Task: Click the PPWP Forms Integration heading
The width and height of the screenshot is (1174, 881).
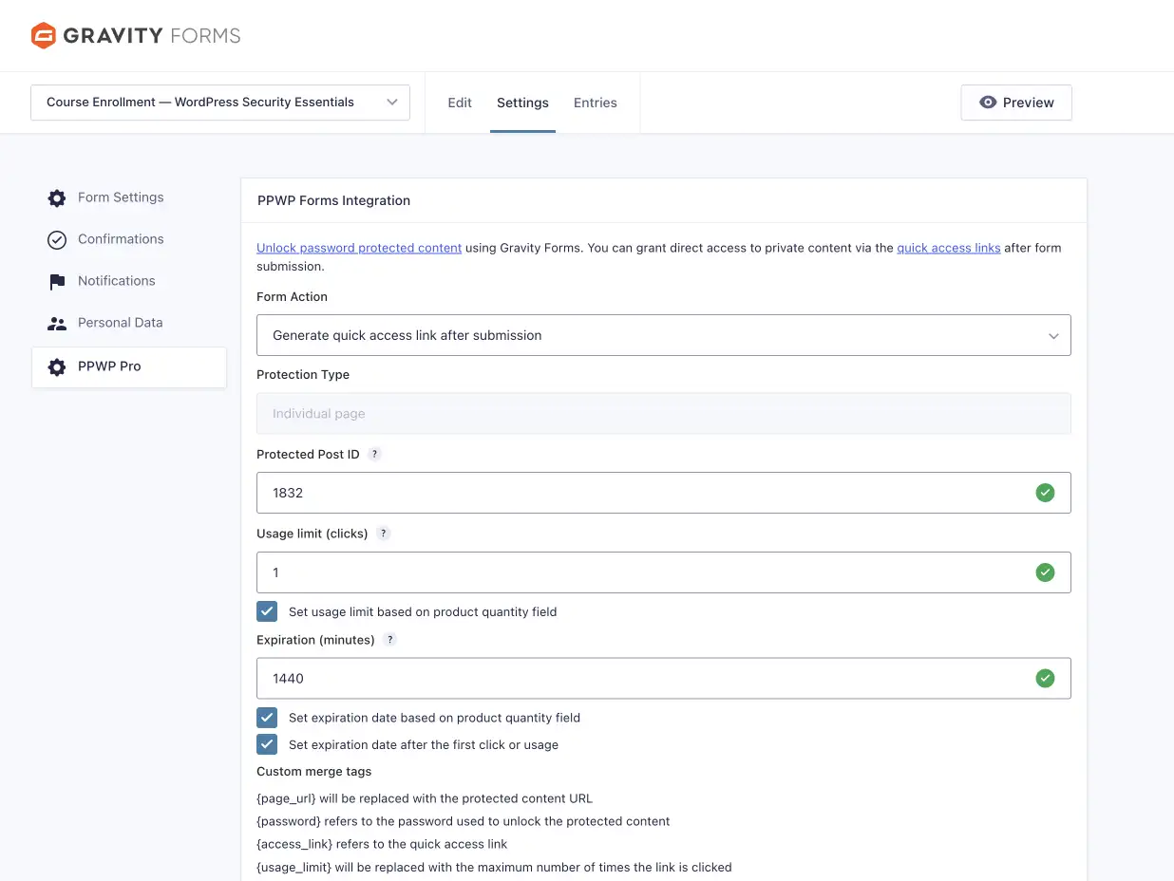Action: tap(333, 200)
